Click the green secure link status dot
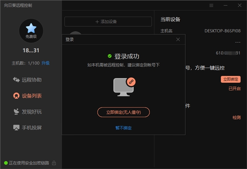 click(6, 163)
